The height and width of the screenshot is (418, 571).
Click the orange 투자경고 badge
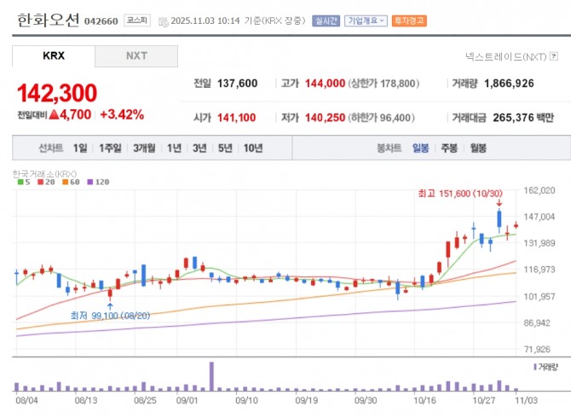coord(409,20)
